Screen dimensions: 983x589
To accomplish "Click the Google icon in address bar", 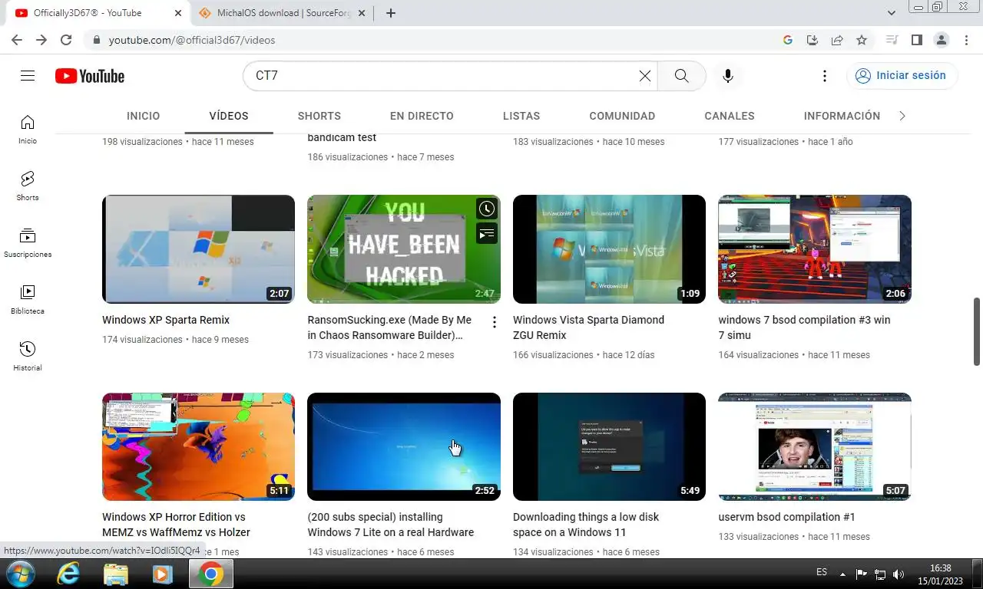I will click(788, 40).
